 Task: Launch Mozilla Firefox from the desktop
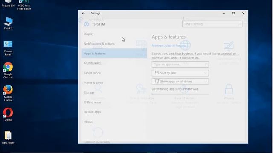pos(8,93)
